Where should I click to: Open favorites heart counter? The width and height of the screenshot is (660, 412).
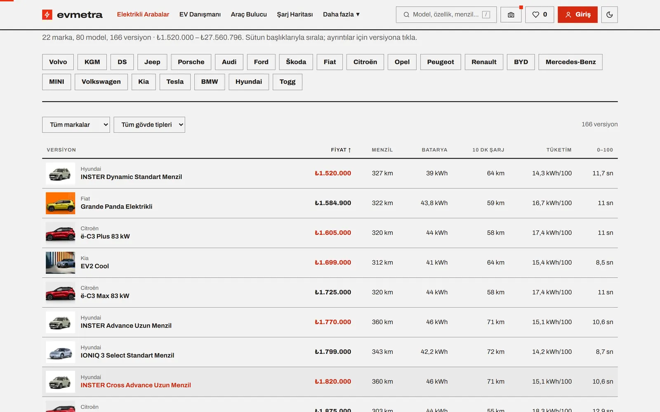click(540, 15)
